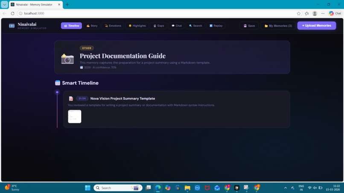Open the Gaps tab
344x193 pixels.
pos(159,26)
